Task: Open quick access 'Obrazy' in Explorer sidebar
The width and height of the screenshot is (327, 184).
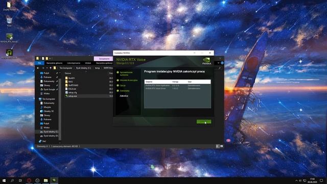Action: tap(46, 85)
